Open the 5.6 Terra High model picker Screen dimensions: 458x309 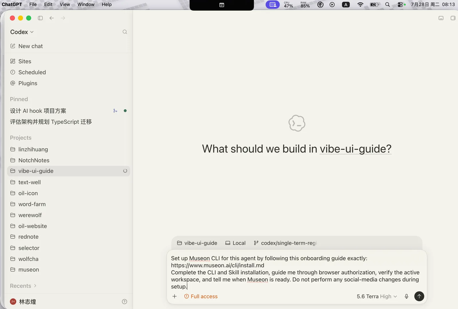(377, 296)
